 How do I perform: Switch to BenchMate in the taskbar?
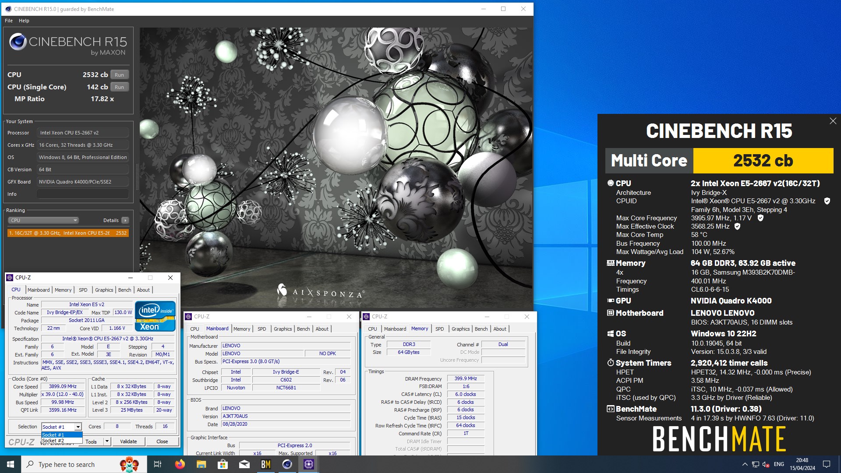(266, 464)
